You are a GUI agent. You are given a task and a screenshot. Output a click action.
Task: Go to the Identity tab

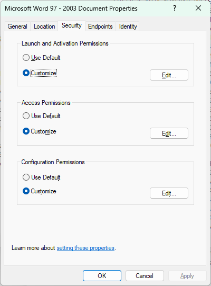(x=128, y=26)
